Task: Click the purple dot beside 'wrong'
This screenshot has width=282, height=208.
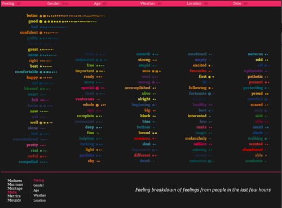Action: [x=153, y=82]
